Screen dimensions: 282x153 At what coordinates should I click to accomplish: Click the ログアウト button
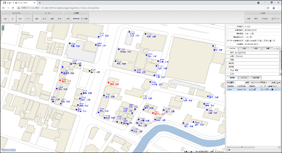click(275, 19)
